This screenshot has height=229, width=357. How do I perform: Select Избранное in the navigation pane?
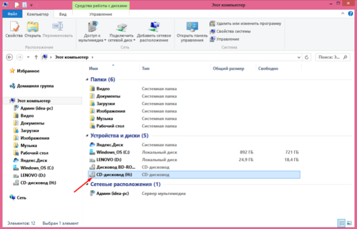tap(25, 71)
